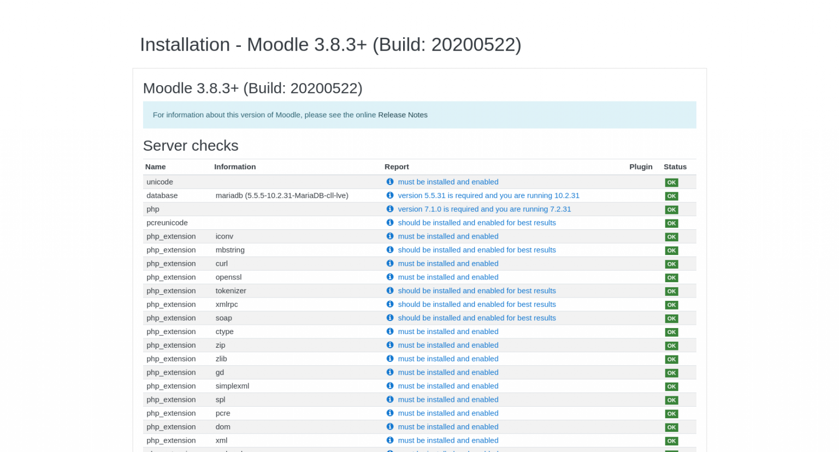The image size is (839, 452).
Task: Click the info icon on the curl extension row
Action: (x=390, y=264)
